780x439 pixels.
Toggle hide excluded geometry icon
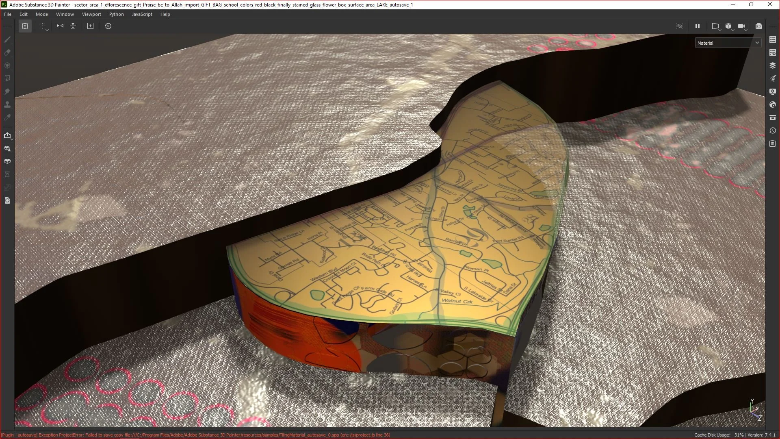680,26
